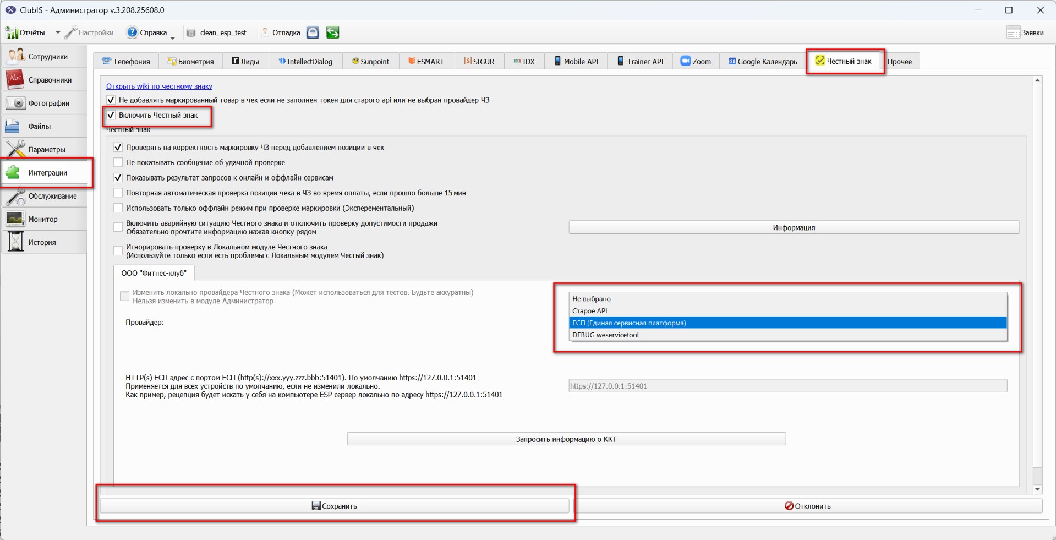The width and height of the screenshot is (1056, 540).
Task: Click the green arrows exchange icon
Action: [x=332, y=32]
